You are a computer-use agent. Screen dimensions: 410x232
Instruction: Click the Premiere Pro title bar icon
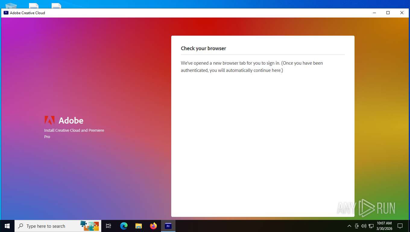tap(6, 13)
